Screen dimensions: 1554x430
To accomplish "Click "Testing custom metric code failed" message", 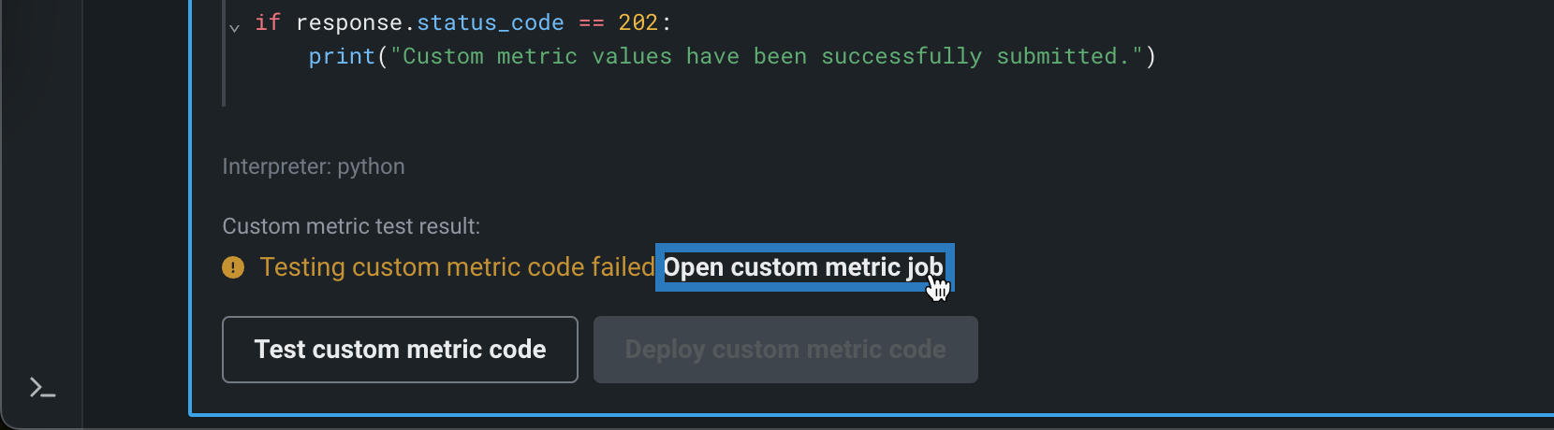I will [457, 267].
